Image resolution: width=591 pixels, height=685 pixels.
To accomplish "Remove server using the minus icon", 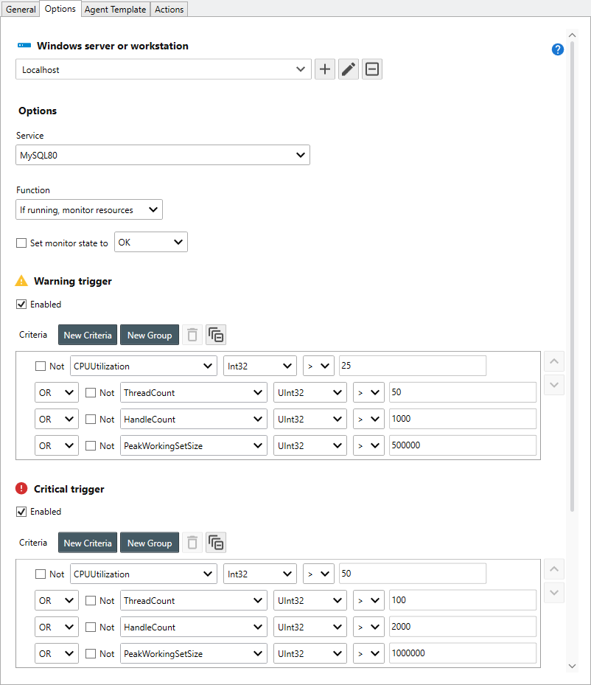I will point(372,69).
